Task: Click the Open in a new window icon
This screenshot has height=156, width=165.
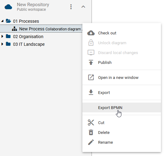Action: [91, 77]
